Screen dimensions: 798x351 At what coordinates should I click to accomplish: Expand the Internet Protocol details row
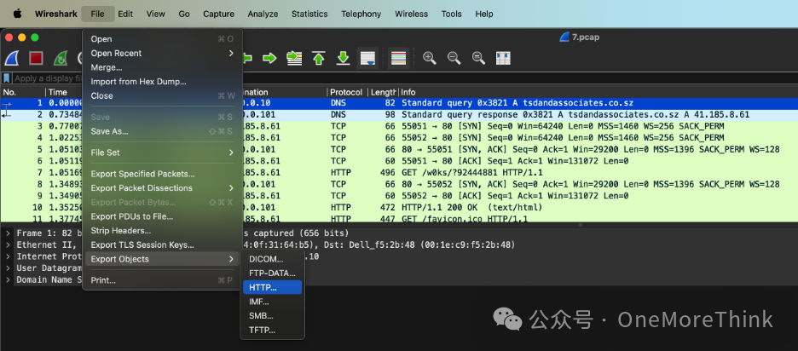pyautogui.click(x=9, y=257)
